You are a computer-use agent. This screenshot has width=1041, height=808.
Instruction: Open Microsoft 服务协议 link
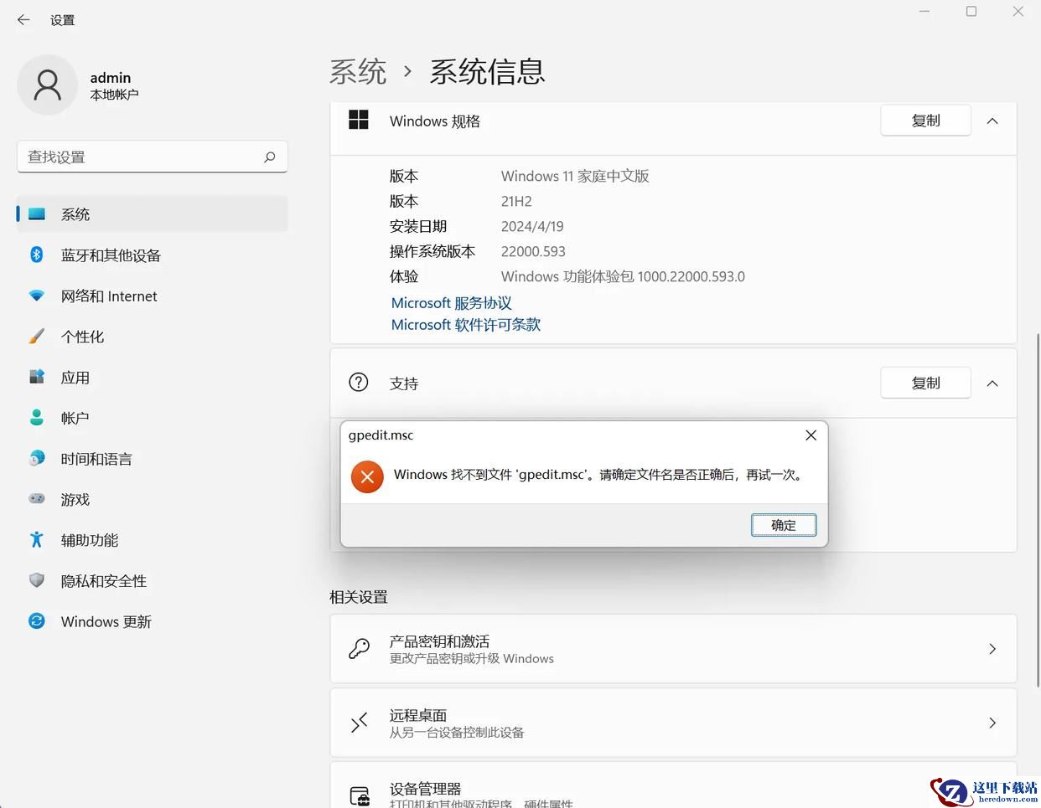[451, 303]
